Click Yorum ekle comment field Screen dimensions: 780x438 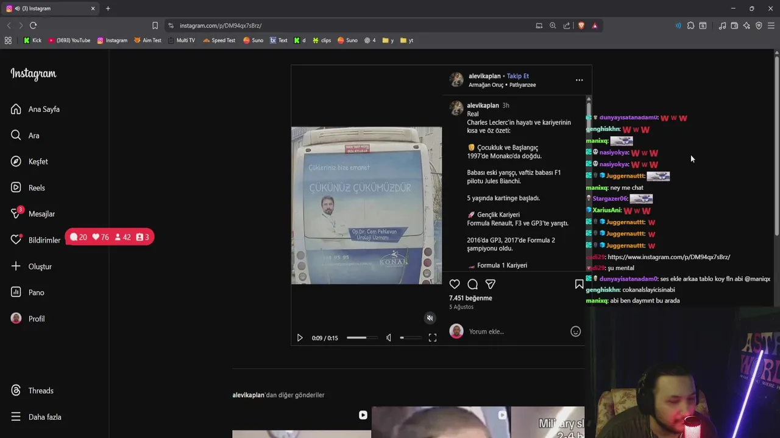click(x=517, y=332)
